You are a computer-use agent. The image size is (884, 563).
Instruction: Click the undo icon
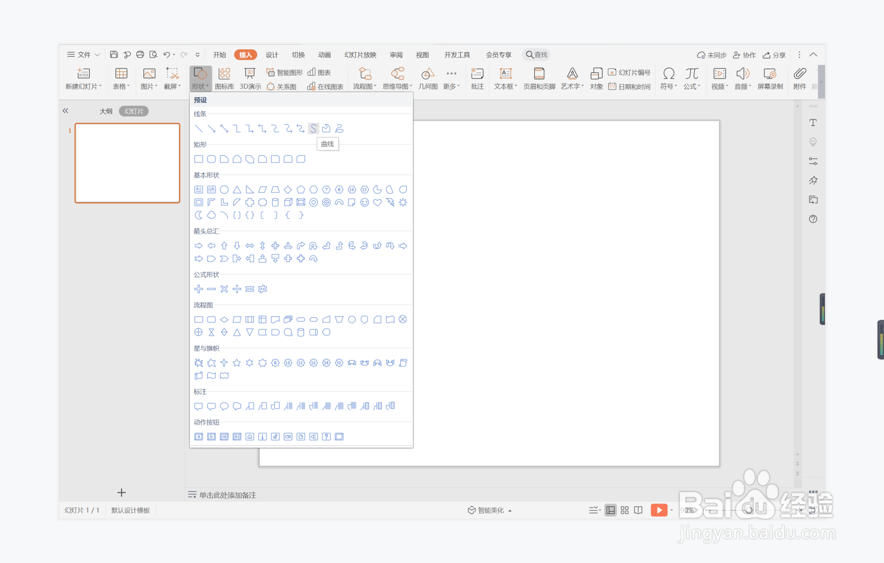(166, 55)
